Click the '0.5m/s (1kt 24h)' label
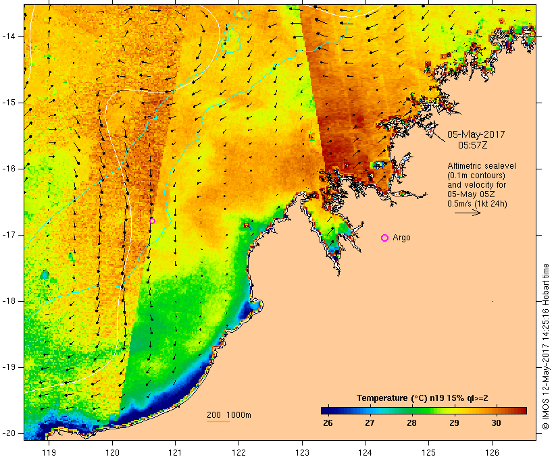Screen dimensions: 554x459 point(477,204)
